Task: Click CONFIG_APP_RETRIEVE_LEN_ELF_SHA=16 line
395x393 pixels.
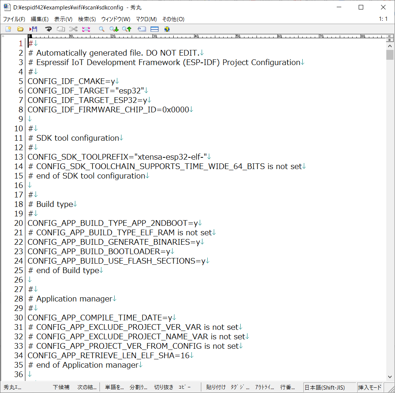Action: pyautogui.click(x=109, y=356)
